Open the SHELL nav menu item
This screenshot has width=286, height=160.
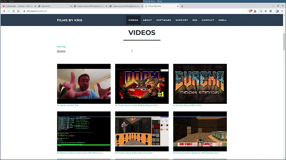pos(222,20)
